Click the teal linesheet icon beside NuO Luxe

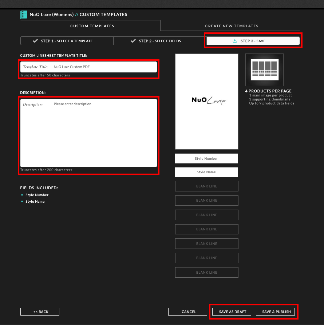pyautogui.click(x=24, y=15)
